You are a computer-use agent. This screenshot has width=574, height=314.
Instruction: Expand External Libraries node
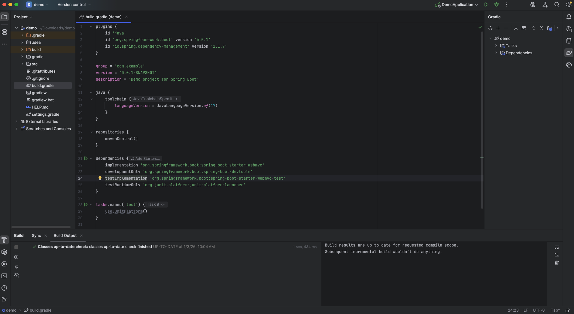(16, 121)
